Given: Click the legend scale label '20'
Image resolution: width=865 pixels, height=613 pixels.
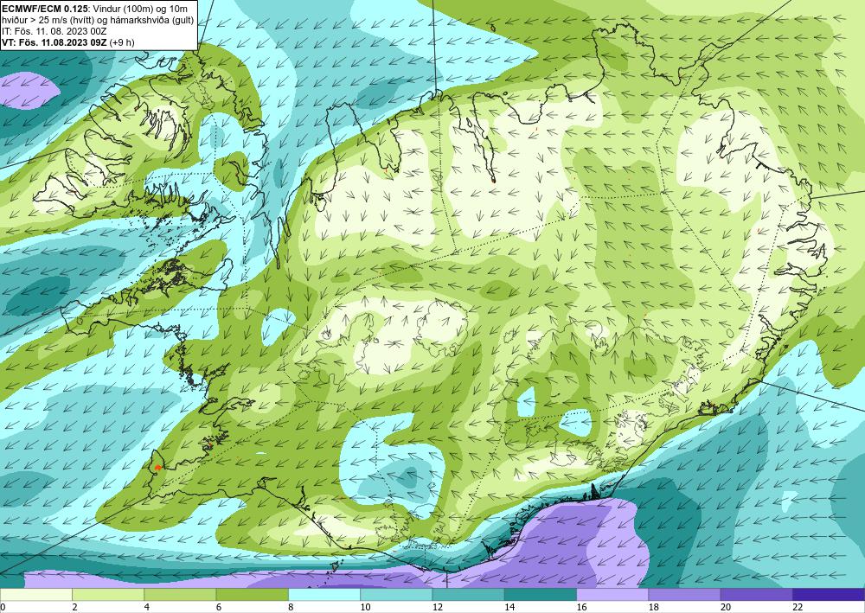Looking at the screenshot, I should 726,607.
